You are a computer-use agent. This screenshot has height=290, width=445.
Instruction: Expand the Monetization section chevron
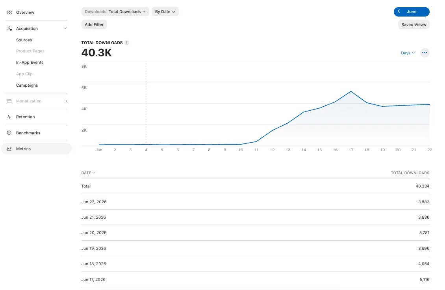[x=66, y=101]
